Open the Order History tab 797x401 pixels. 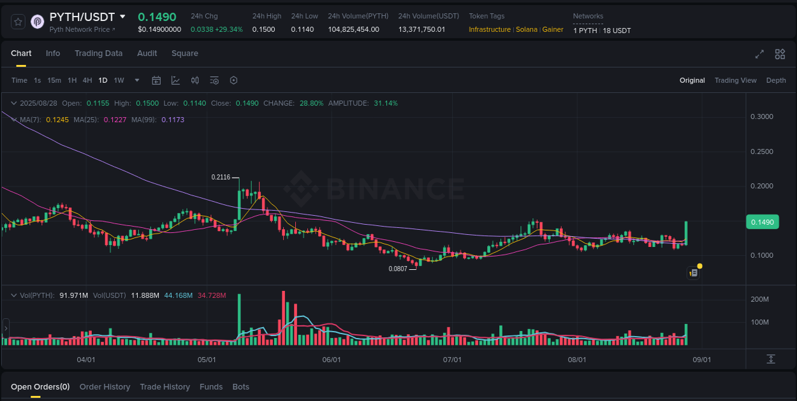pos(105,386)
